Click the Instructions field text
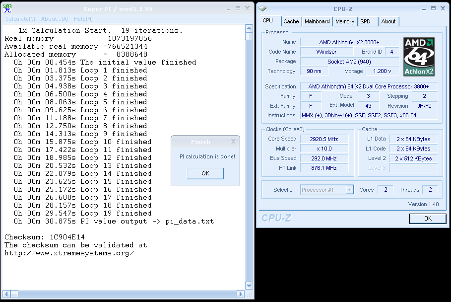 369,115
